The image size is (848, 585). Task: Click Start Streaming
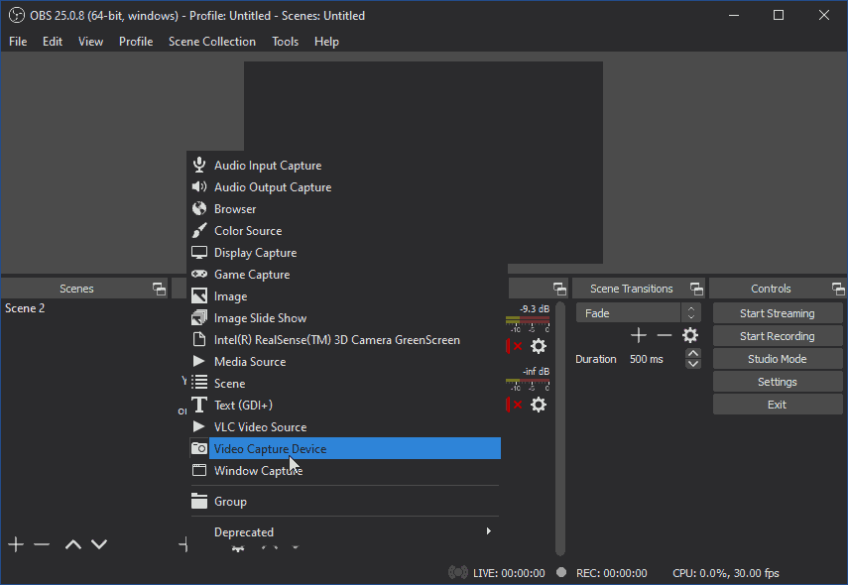778,313
